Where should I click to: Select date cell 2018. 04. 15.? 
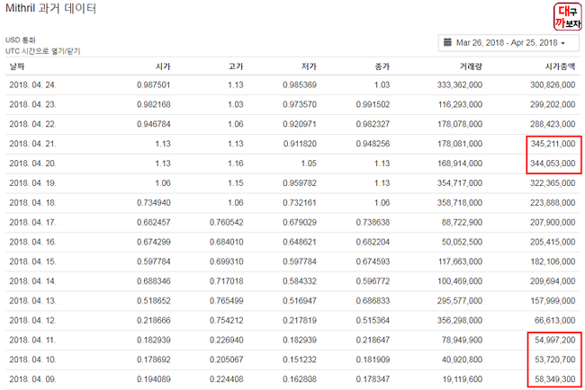pos(32,261)
